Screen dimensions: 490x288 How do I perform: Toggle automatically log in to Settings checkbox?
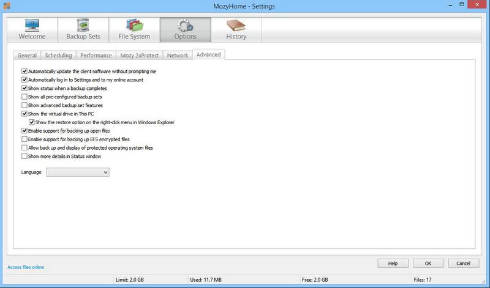click(x=24, y=80)
